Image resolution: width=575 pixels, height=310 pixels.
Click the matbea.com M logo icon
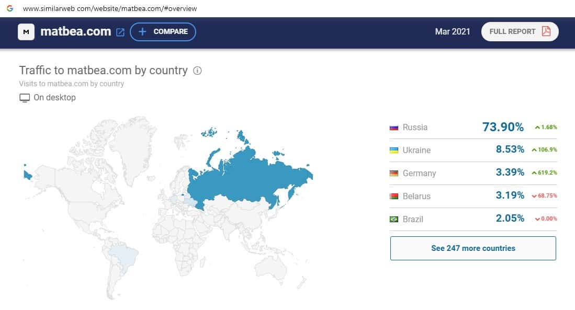(26, 32)
